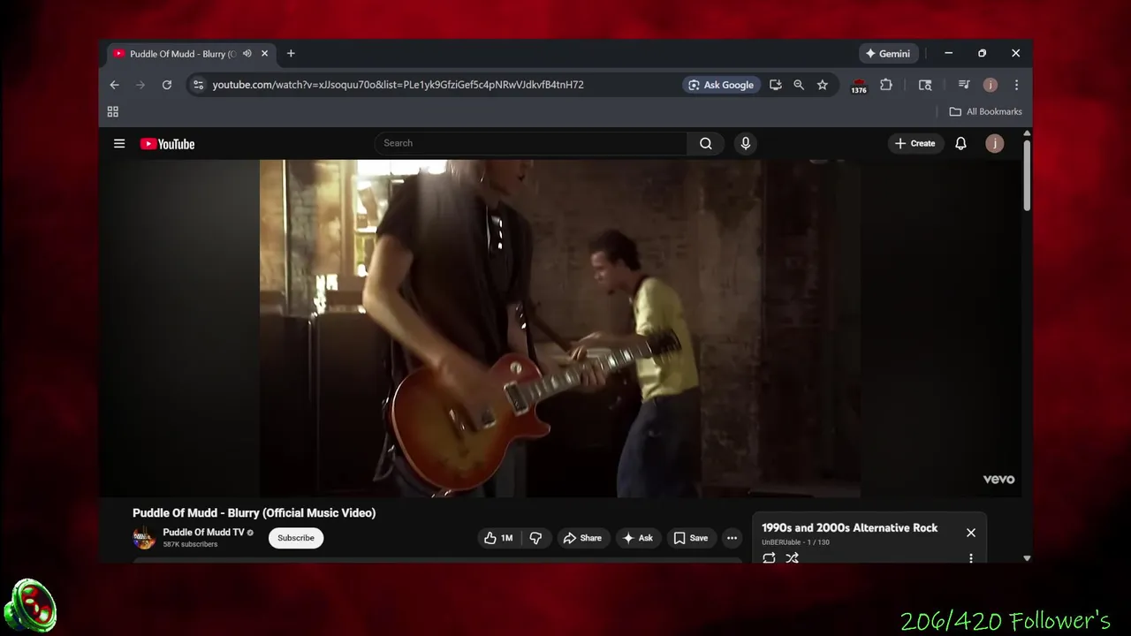The image size is (1131, 636).
Task: Click the YouTube search magnifier button
Action: click(x=705, y=143)
